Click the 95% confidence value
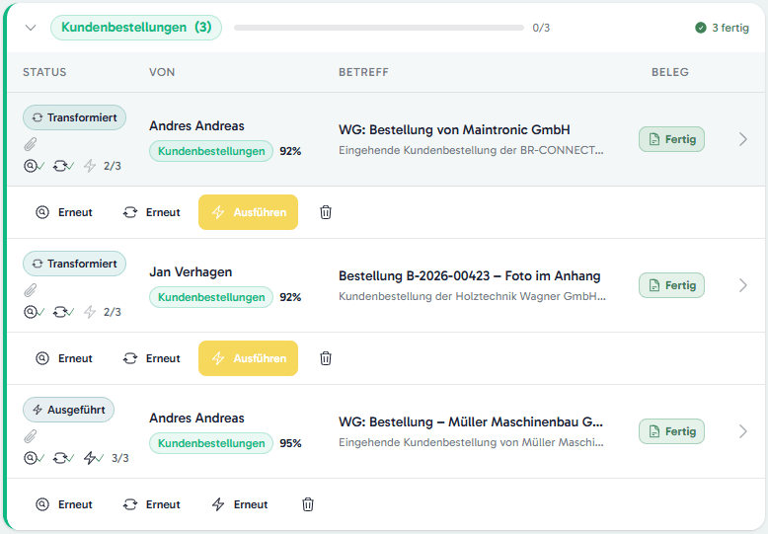This screenshot has height=534, width=768. [290, 443]
